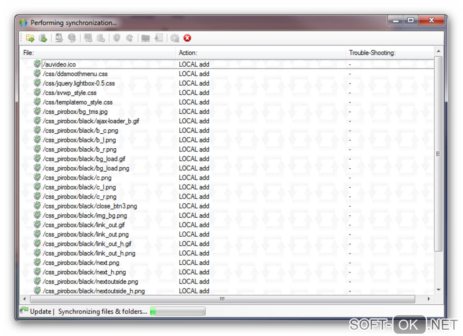Click the green synchronization progress bar
The height and width of the screenshot is (336, 463).
pyautogui.click(x=178, y=311)
